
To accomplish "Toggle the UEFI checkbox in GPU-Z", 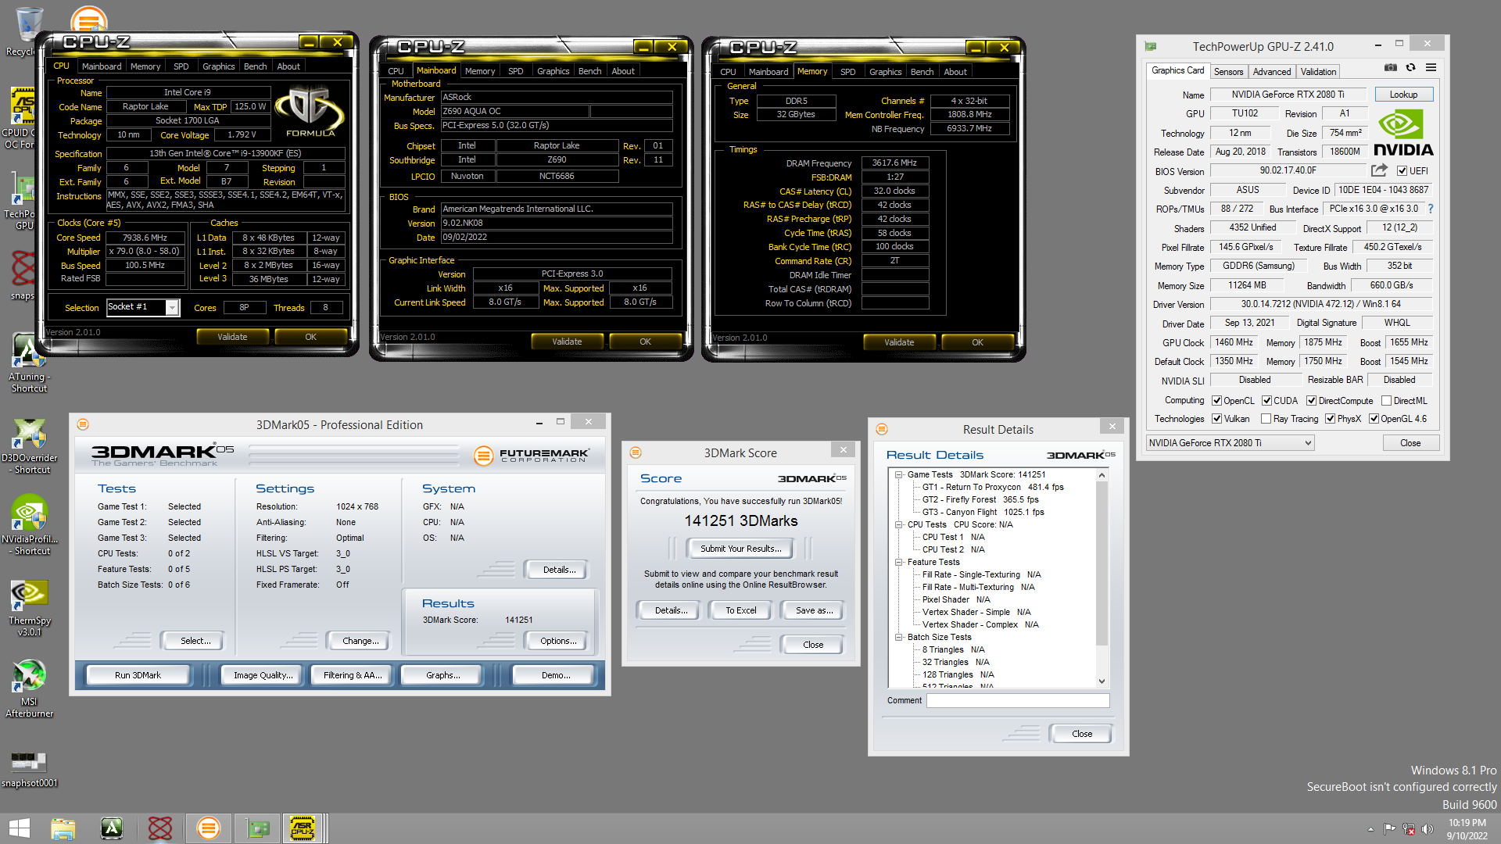I will 1402,171.
